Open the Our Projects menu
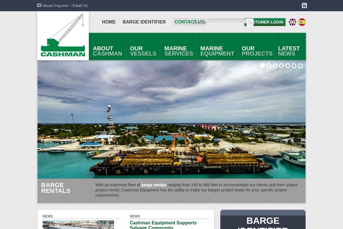343x229 pixels. point(256,47)
